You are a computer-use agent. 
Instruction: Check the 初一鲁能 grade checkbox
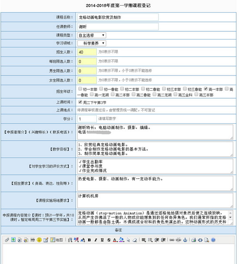click(x=101, y=89)
